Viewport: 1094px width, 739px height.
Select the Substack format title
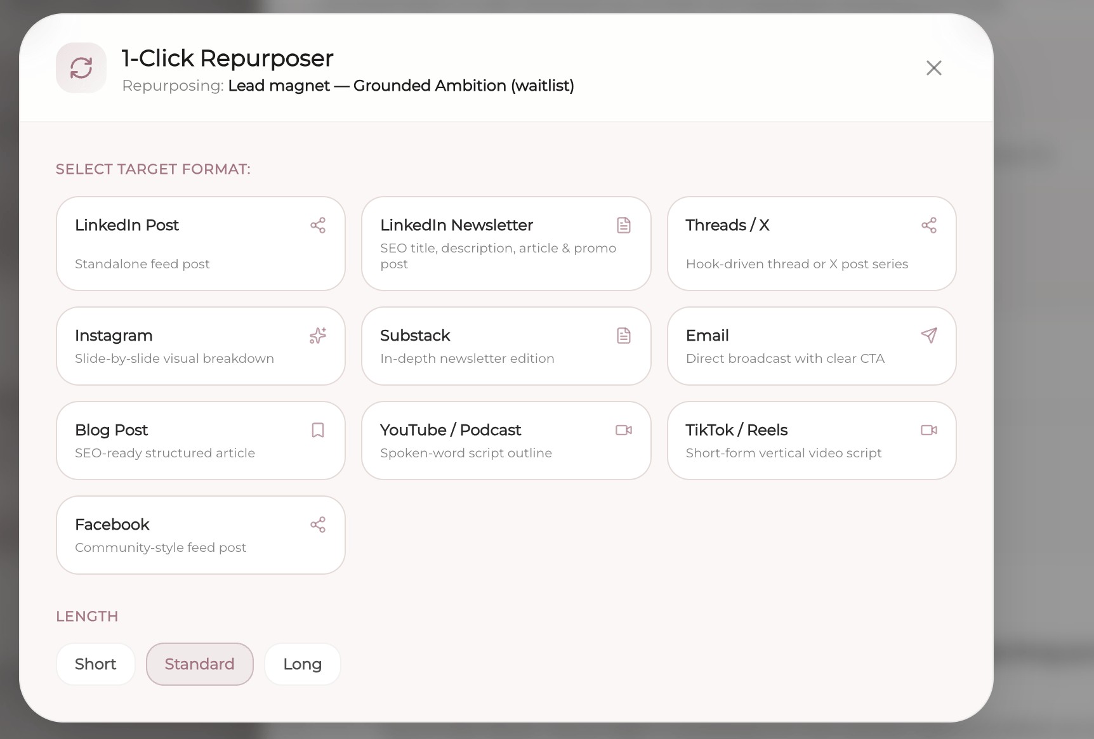pos(415,336)
